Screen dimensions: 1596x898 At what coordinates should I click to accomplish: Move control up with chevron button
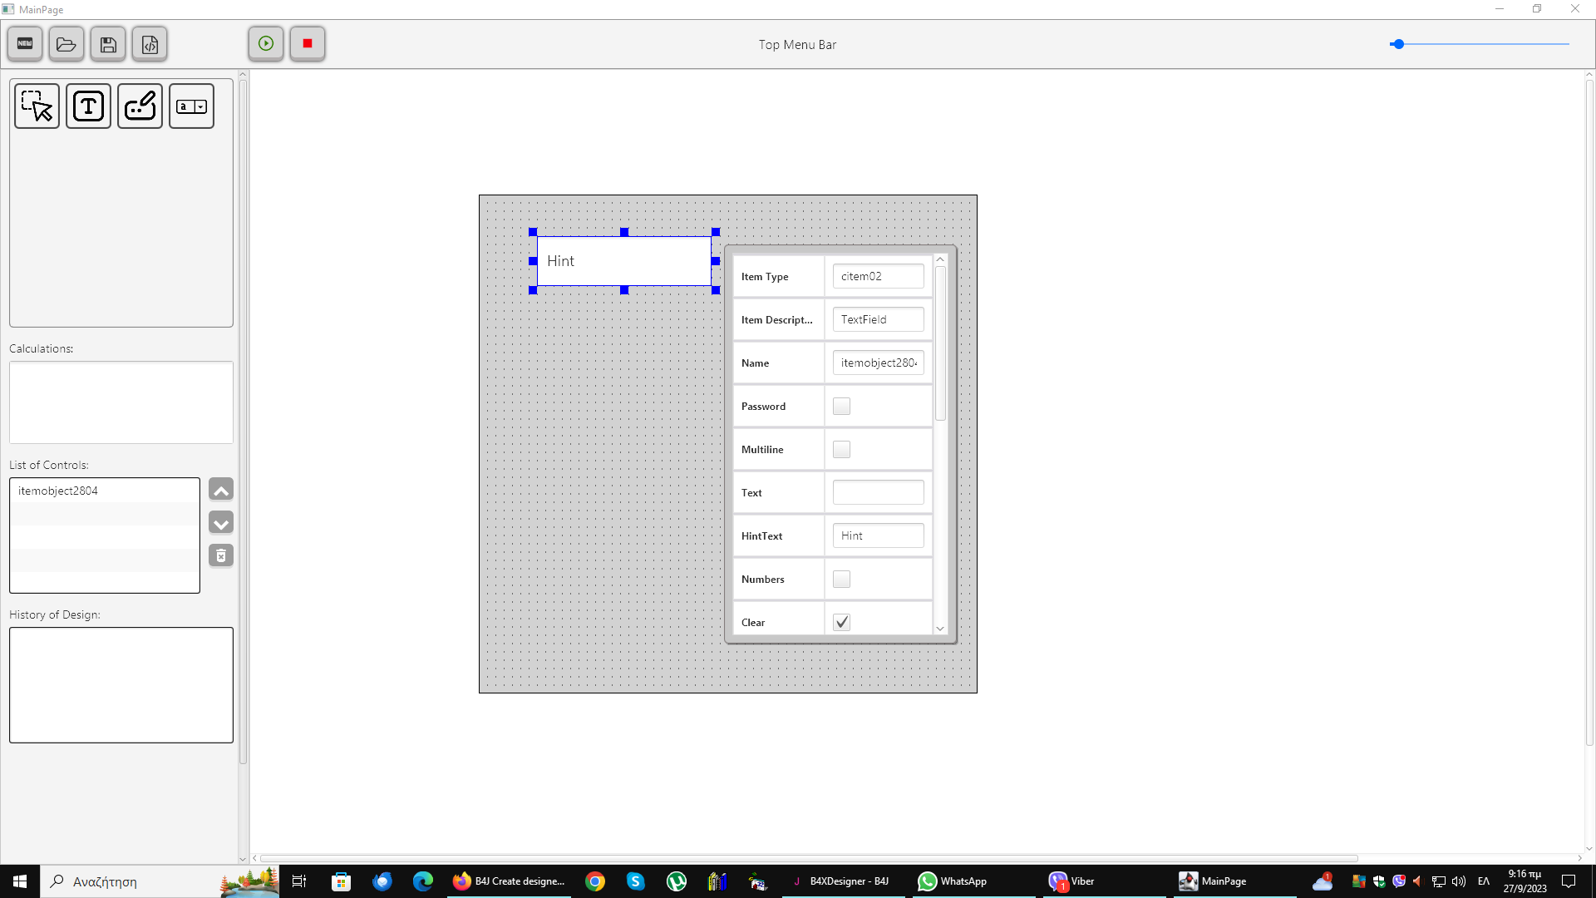coord(221,491)
